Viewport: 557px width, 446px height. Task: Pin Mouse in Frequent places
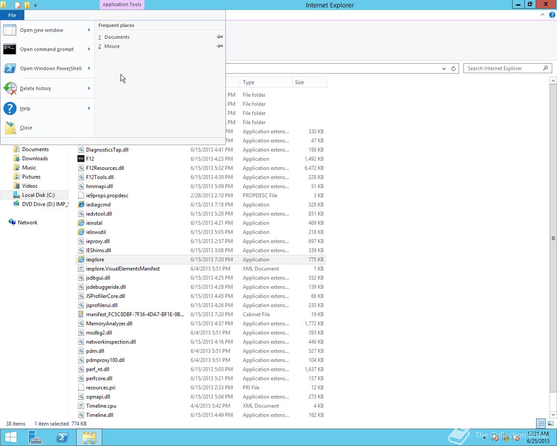click(x=220, y=46)
